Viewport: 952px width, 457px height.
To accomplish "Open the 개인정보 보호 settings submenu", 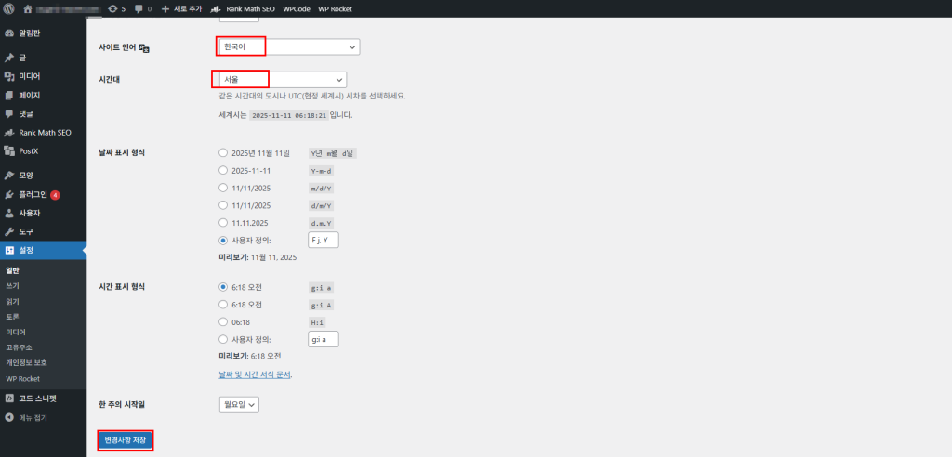I will (26, 363).
